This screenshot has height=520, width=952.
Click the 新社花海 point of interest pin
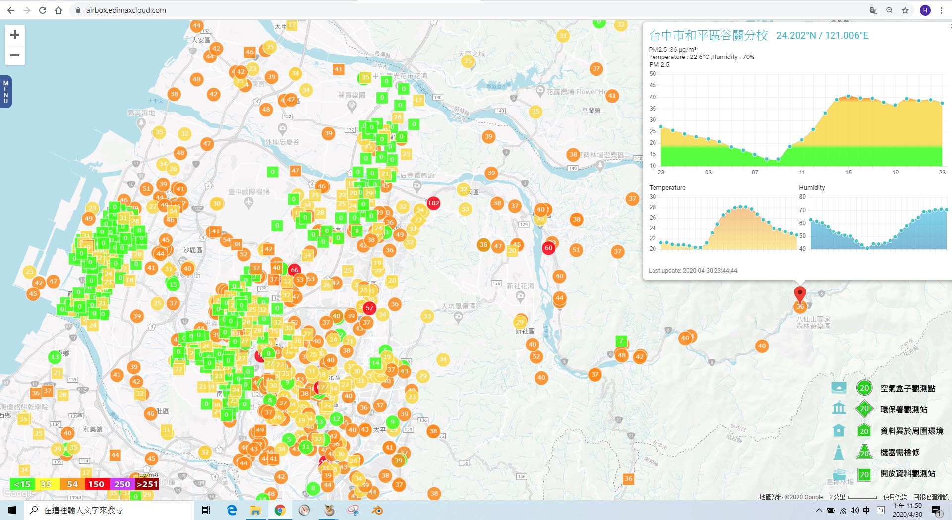(520, 296)
